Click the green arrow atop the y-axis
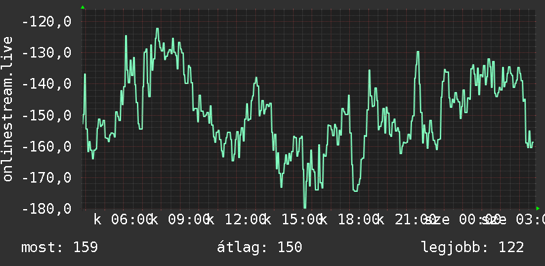The height and width of the screenshot is (266, 545). (x=83, y=7)
